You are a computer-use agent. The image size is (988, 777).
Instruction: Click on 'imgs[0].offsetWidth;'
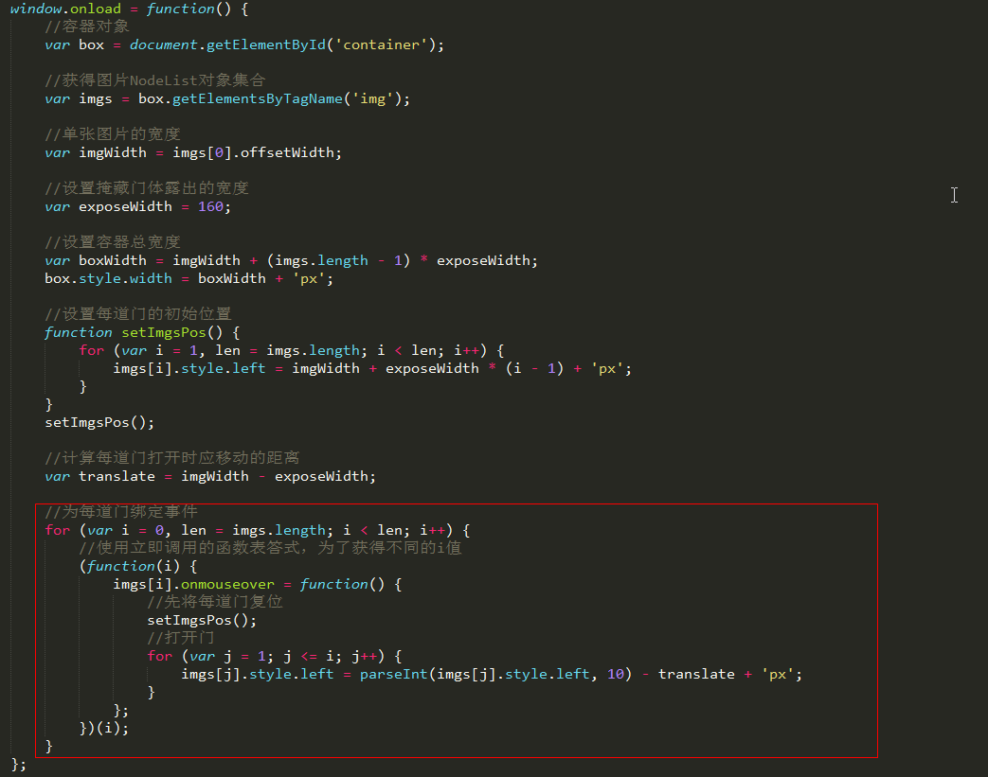tap(257, 152)
